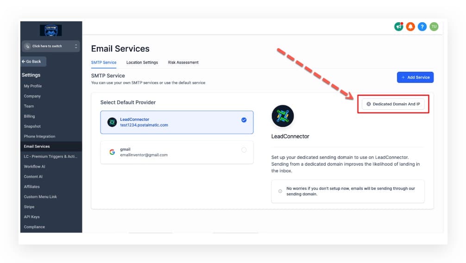Click the LeadConnector logo in provider details
The height and width of the screenshot is (263, 466).
click(283, 116)
